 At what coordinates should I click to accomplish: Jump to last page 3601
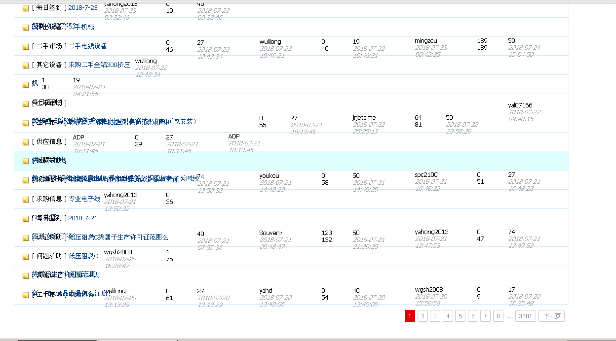coord(525,316)
